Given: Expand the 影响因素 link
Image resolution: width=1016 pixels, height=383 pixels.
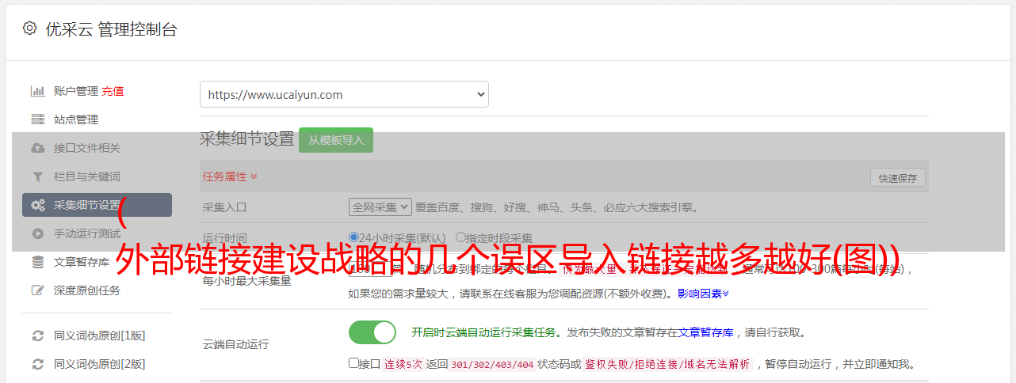Looking at the screenshot, I should click(x=704, y=294).
